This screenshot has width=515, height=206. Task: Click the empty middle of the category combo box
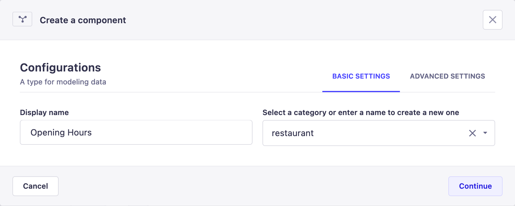388,133
